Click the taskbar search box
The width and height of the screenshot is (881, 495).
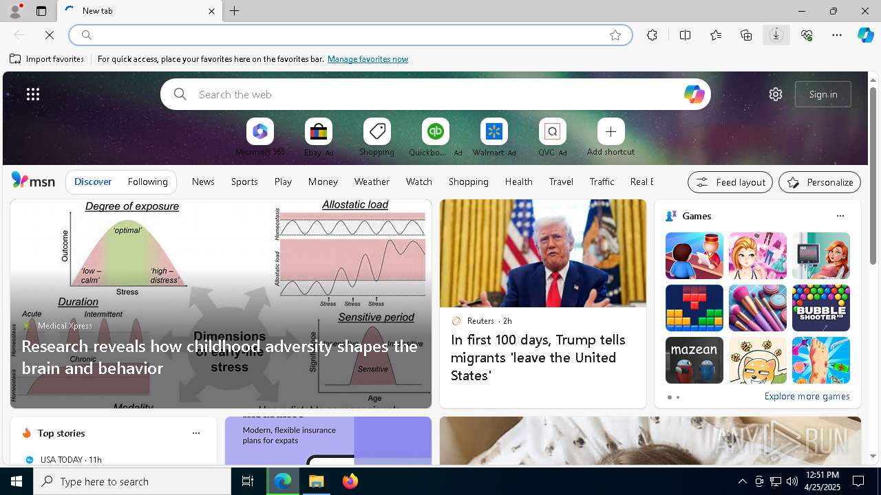[132, 481]
